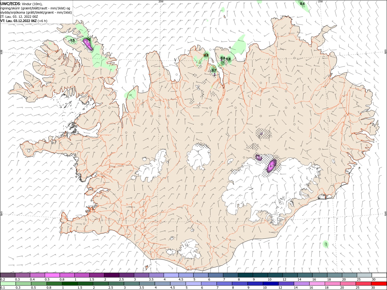Screen dimensions: 387x290
Task: Click the UWC/ECDS title text
Action: pos(10,4)
